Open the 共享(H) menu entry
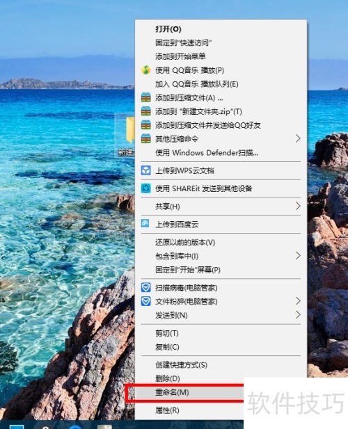348x429 pixels. coord(221,207)
